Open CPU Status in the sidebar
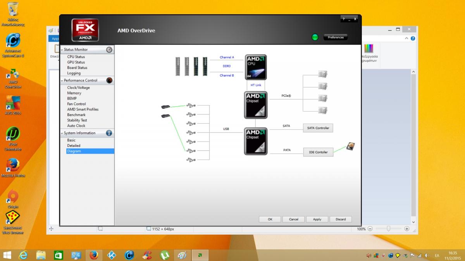The height and width of the screenshot is (261, 465). click(x=76, y=57)
